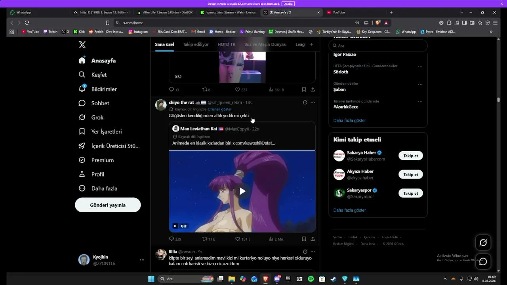Screen dimensions: 507x285
Task: Open more options for lillia's post
Action: 313,252
